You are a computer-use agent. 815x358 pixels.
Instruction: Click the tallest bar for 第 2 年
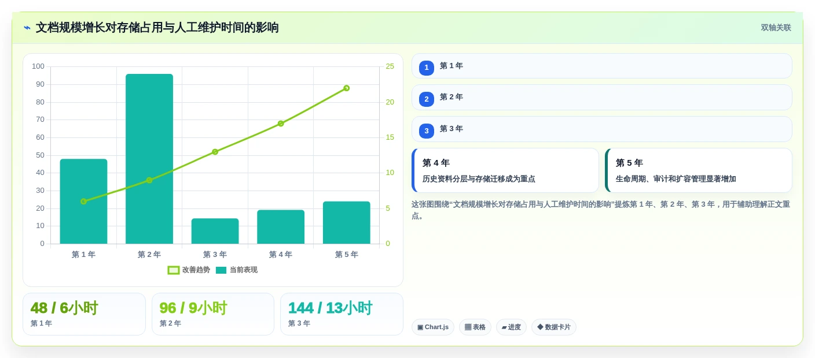pyautogui.click(x=149, y=159)
